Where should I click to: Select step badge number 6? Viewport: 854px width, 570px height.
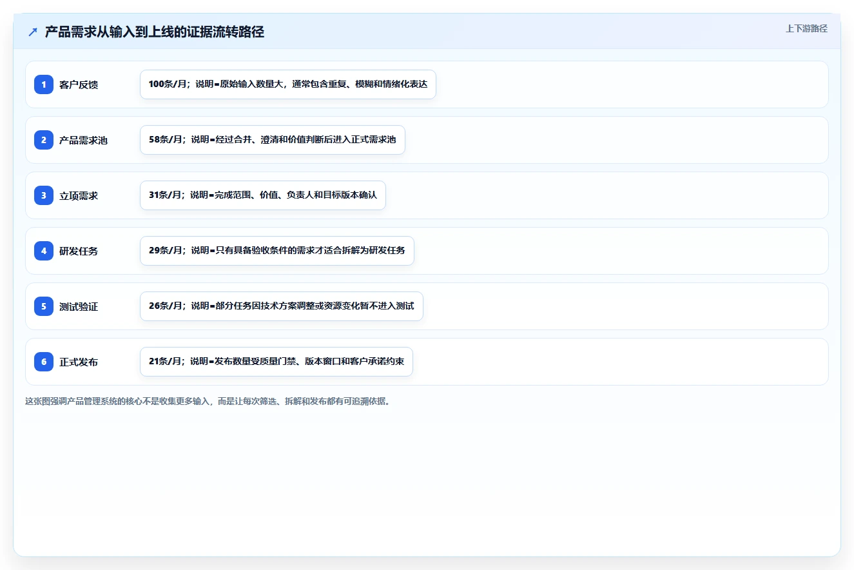click(x=44, y=362)
